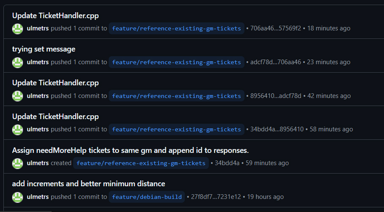
Task: Open ulmetrs profile link in 58 minutes ago row
Action: (x=38, y=129)
